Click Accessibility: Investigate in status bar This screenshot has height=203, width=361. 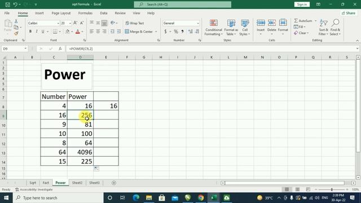pos(34,189)
